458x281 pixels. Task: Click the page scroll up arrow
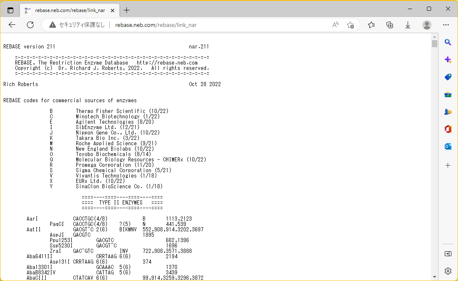coord(434,37)
